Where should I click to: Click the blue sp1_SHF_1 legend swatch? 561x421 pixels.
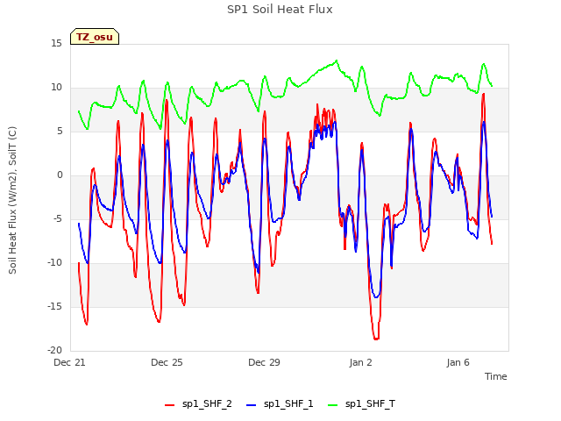pyautogui.click(x=252, y=405)
